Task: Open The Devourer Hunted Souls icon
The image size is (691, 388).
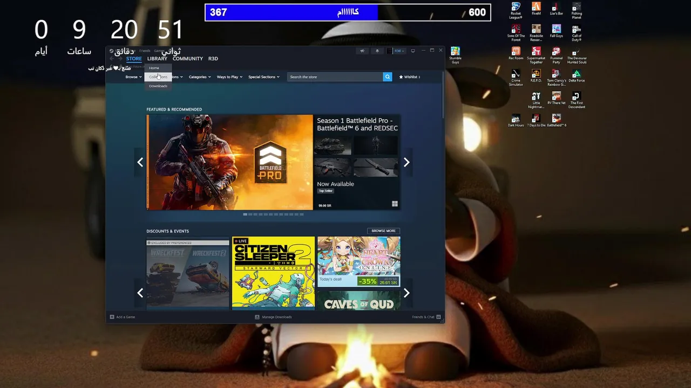Action: click(577, 56)
